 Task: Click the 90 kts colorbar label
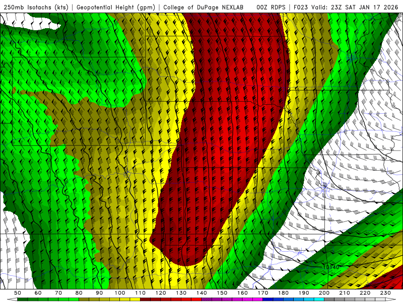[99, 293]
